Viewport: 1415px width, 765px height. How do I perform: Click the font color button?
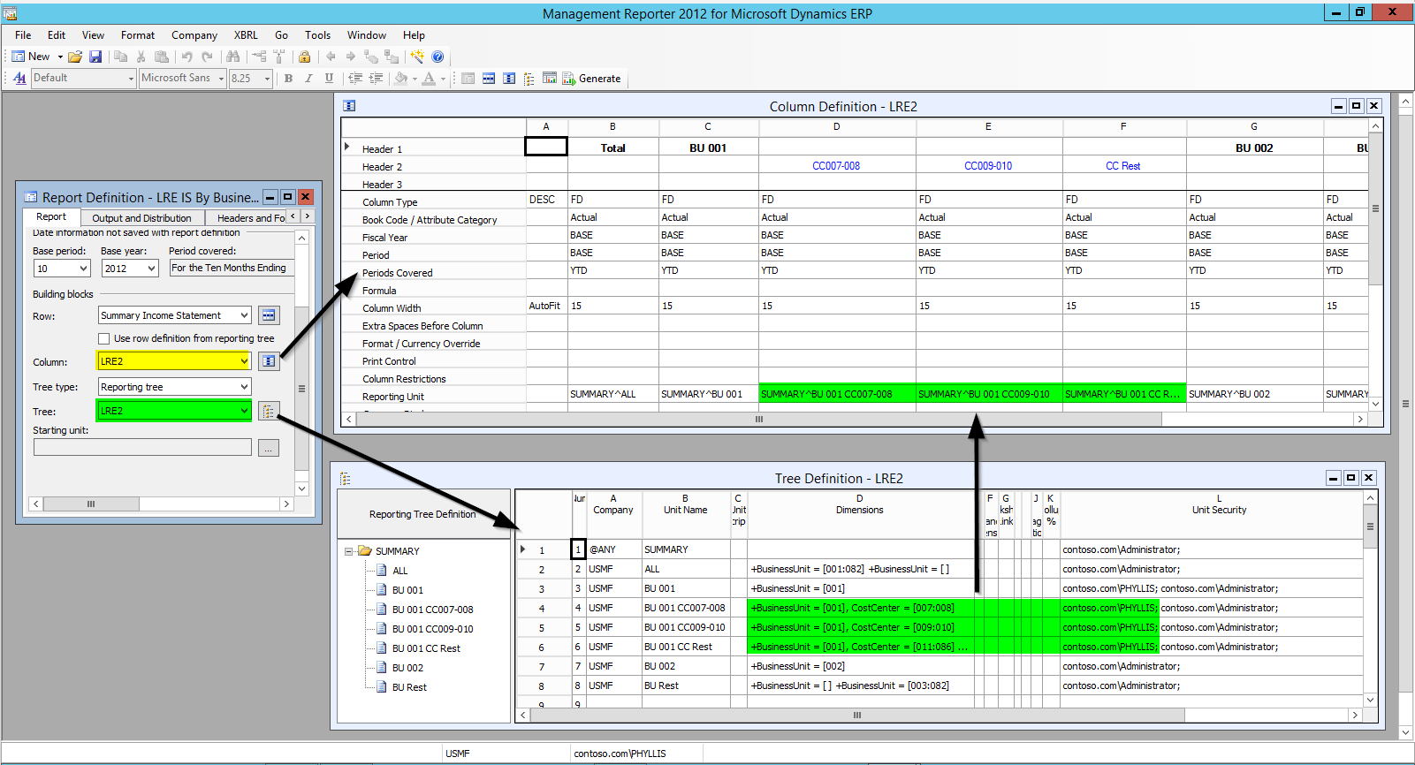pos(429,79)
